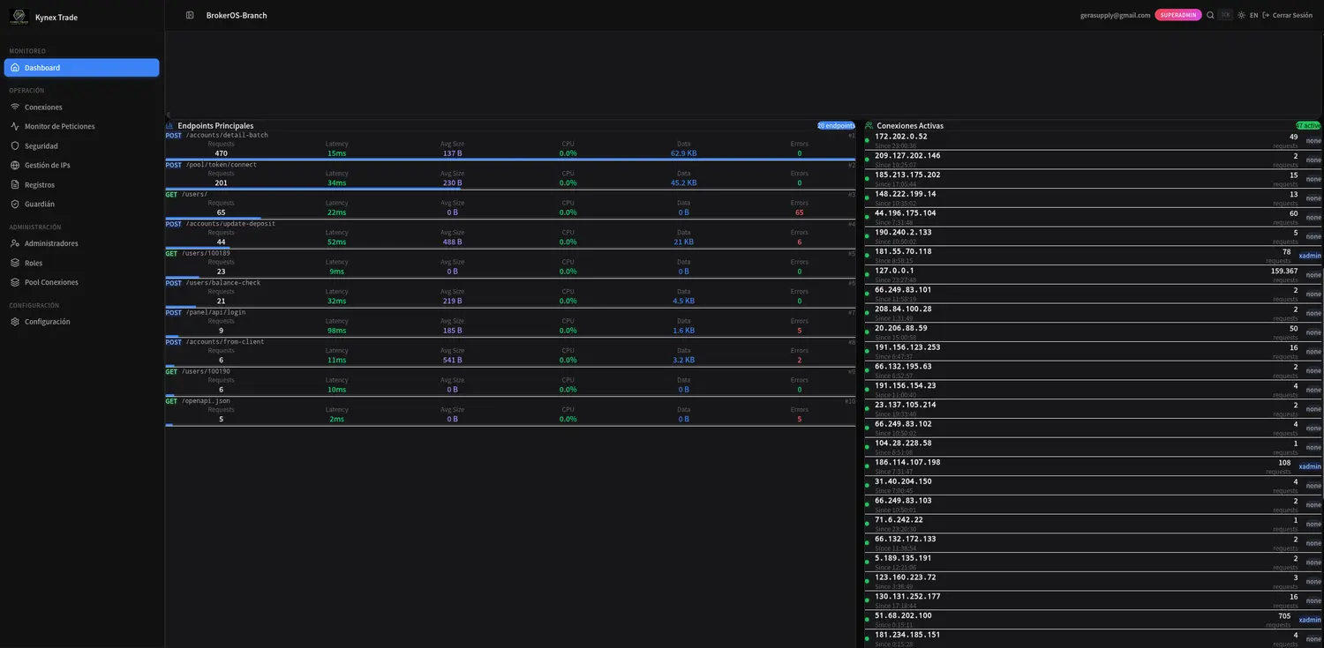Click the wifi icon for Conexiones
The width and height of the screenshot is (1324, 648).
pos(15,107)
